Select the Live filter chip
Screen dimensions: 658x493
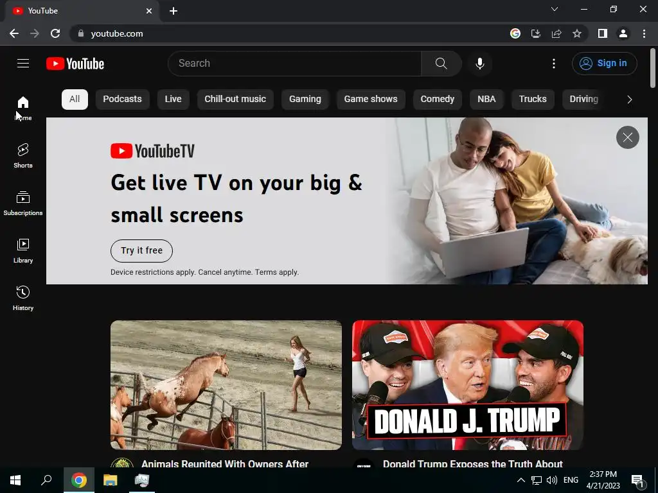(x=173, y=99)
